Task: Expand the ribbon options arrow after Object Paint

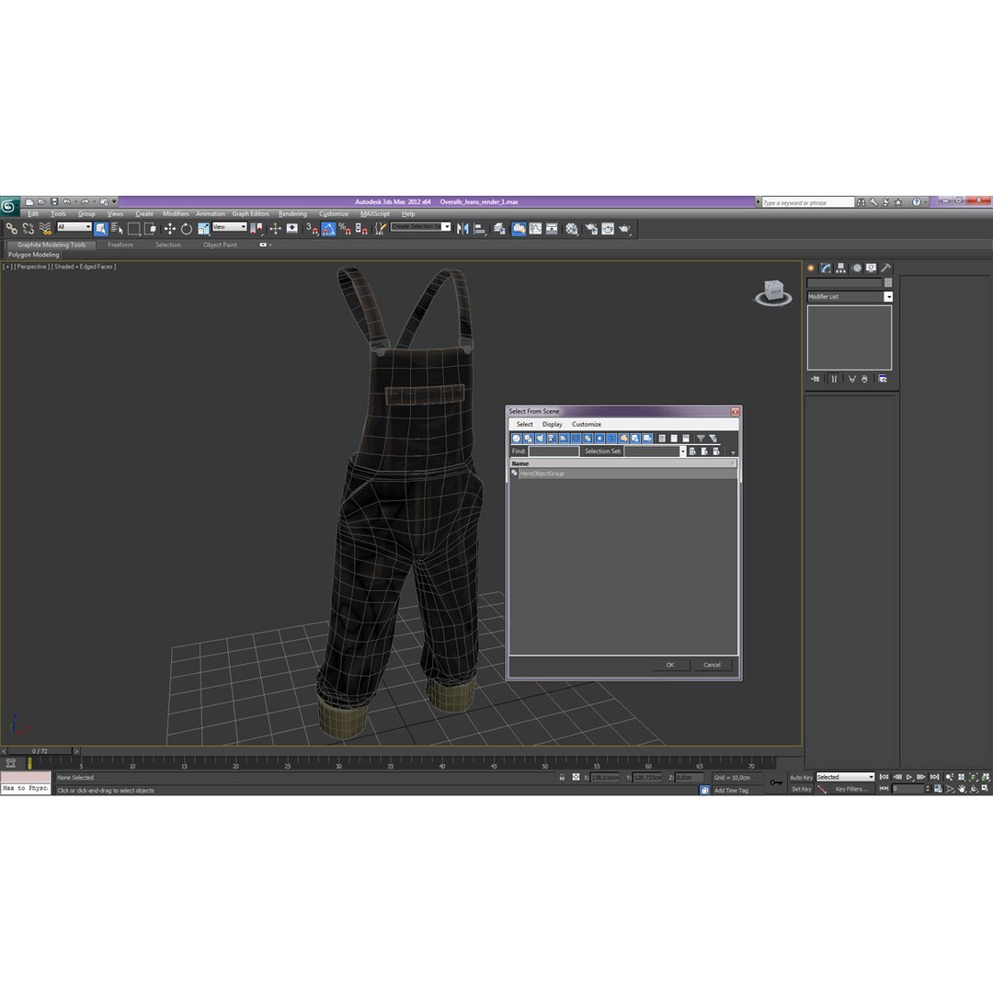Action: [x=266, y=245]
